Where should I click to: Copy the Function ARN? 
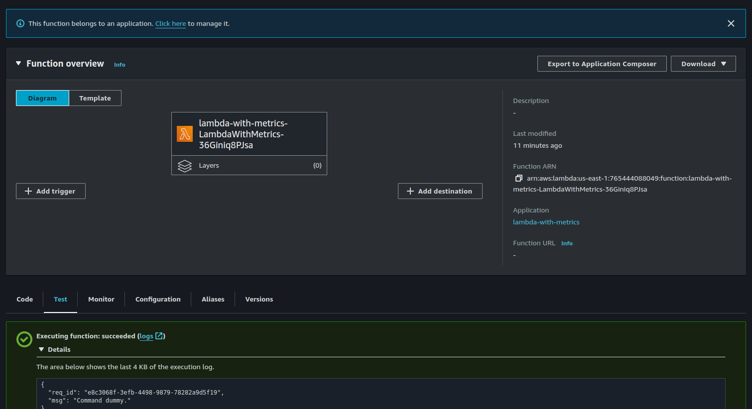tap(518, 178)
